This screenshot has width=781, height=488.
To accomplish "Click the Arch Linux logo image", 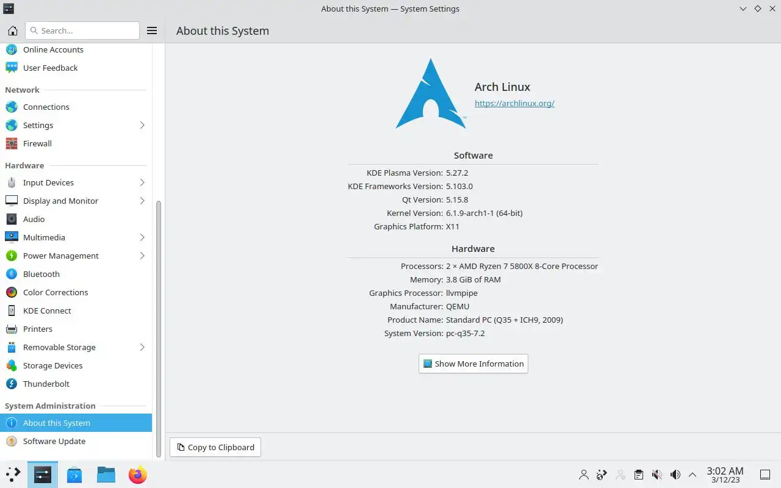I will coord(431,93).
